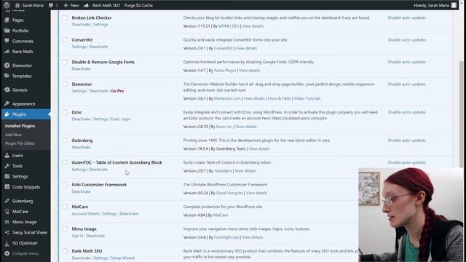
Task: Tick the GutenTOC plugin checkbox
Action: pos(65,162)
